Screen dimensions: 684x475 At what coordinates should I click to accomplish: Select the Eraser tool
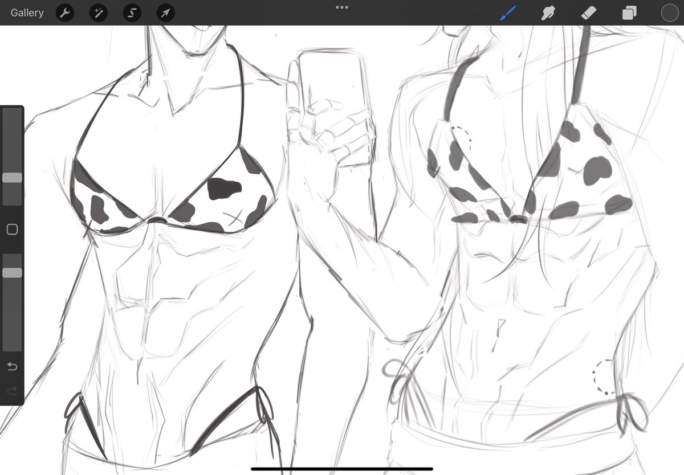[x=589, y=13]
